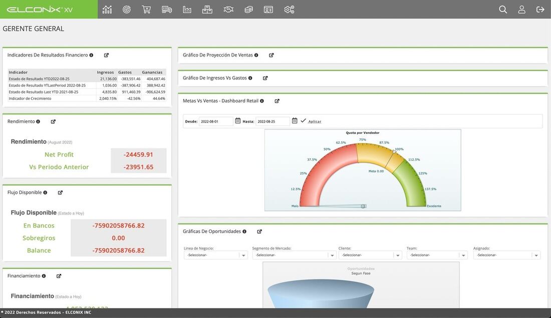Screen dimensions: 551x318
Task: Click the logout icon
Action: 540,9
